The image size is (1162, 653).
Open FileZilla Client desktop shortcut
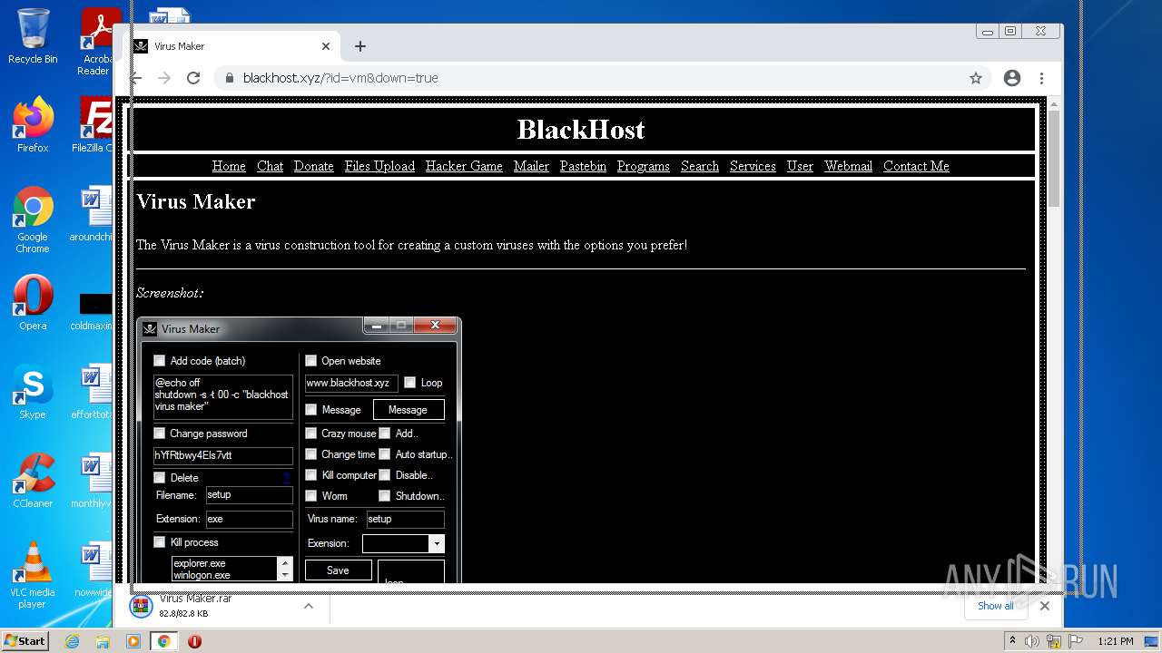tap(94, 124)
